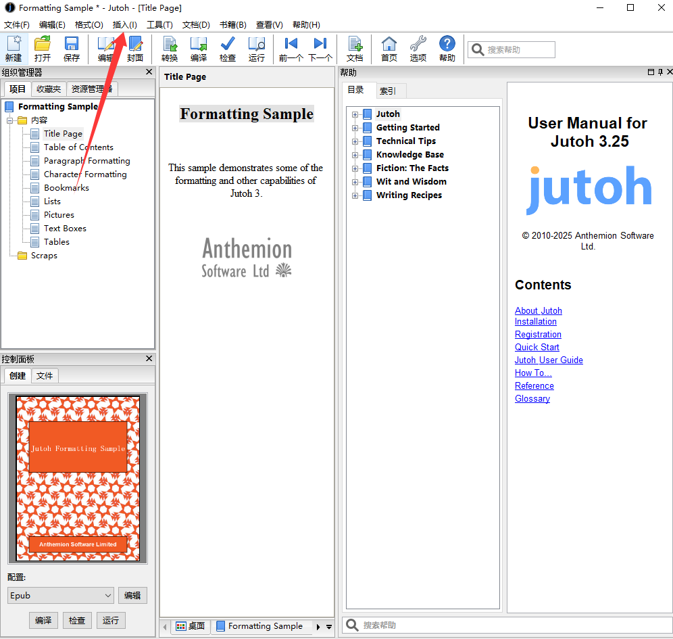Open the 格式(O) menu
This screenshot has width=673, height=639.
tap(89, 25)
